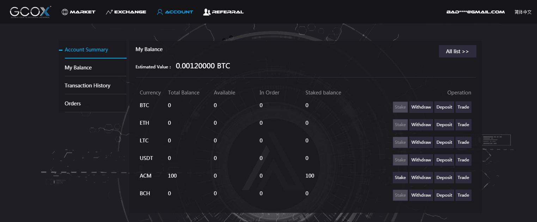Click the user icon beside Account

tap(160, 12)
